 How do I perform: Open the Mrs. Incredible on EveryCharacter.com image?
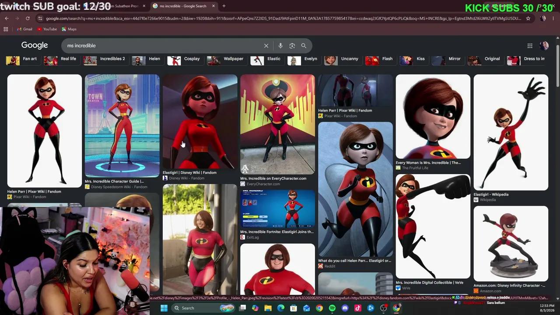(277, 124)
